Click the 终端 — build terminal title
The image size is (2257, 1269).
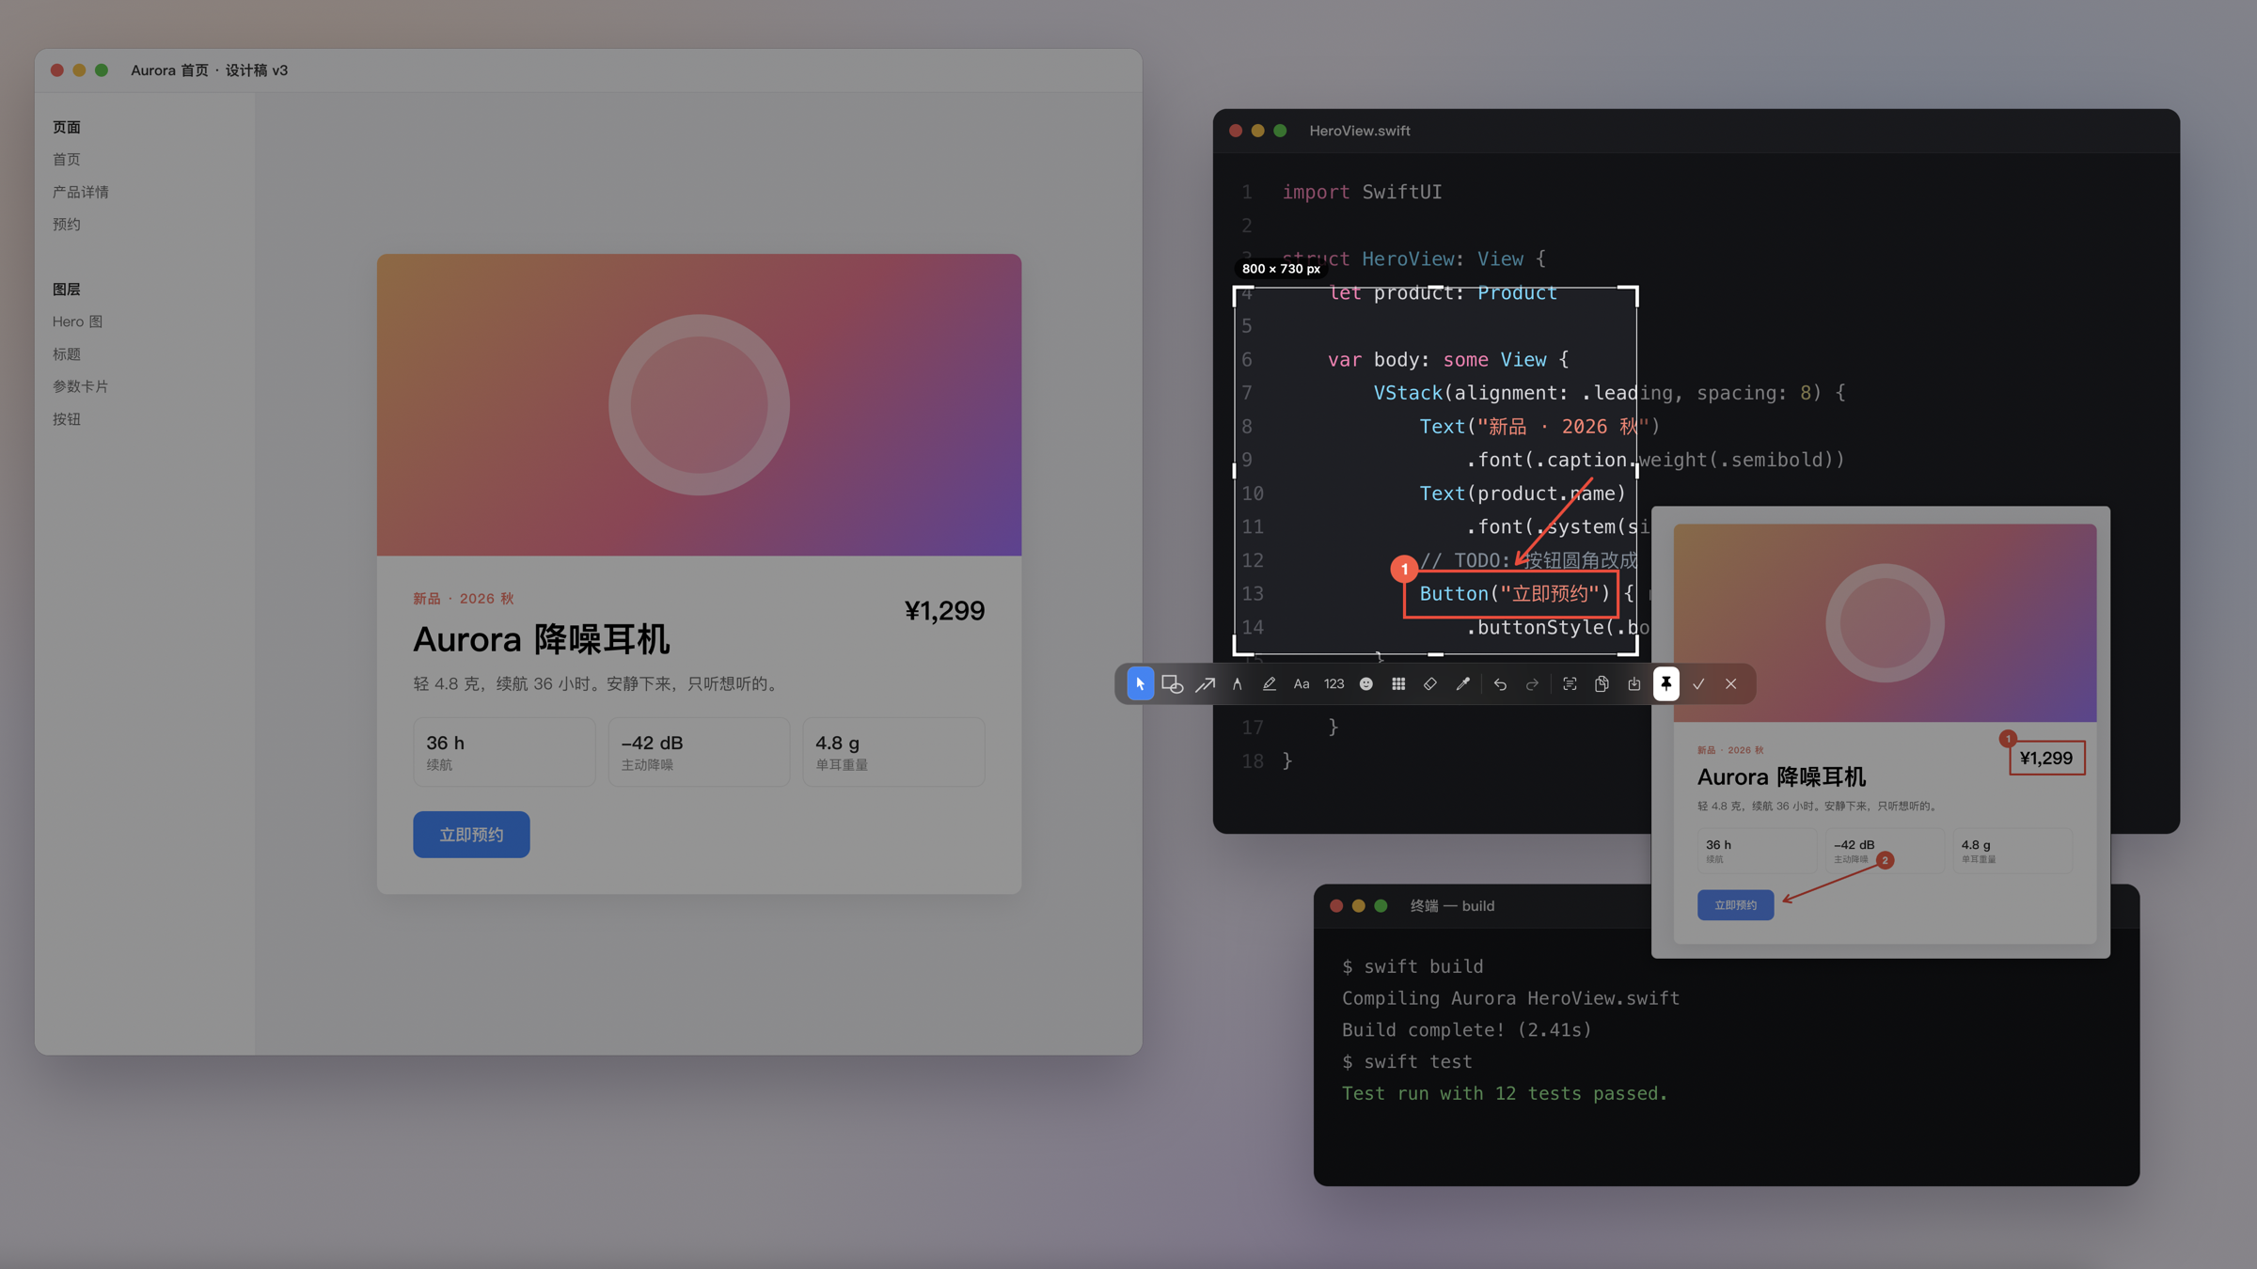[x=1452, y=906]
